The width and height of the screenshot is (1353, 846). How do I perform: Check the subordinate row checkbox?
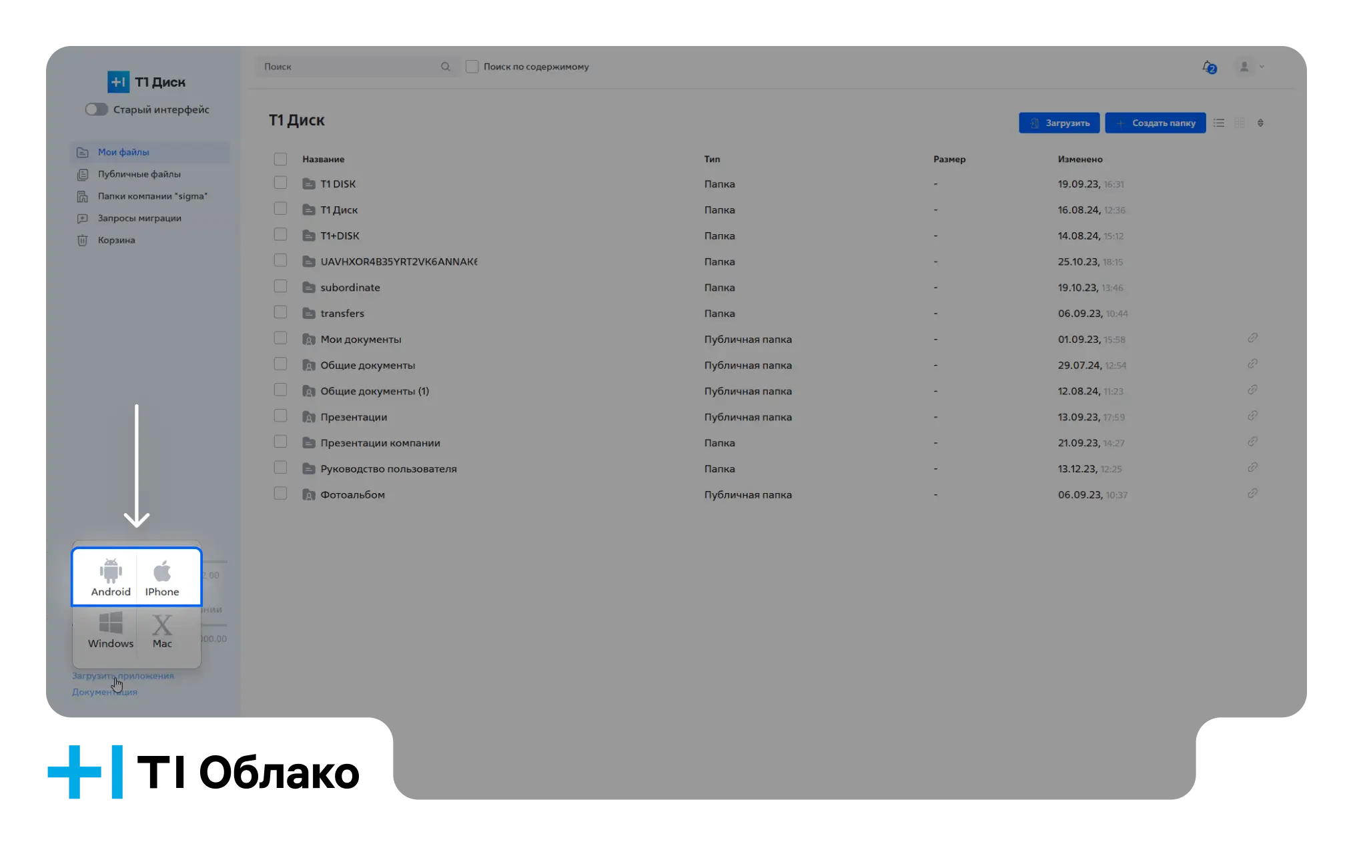pyautogui.click(x=280, y=286)
